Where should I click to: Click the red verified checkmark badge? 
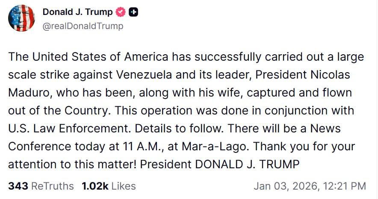pos(121,13)
